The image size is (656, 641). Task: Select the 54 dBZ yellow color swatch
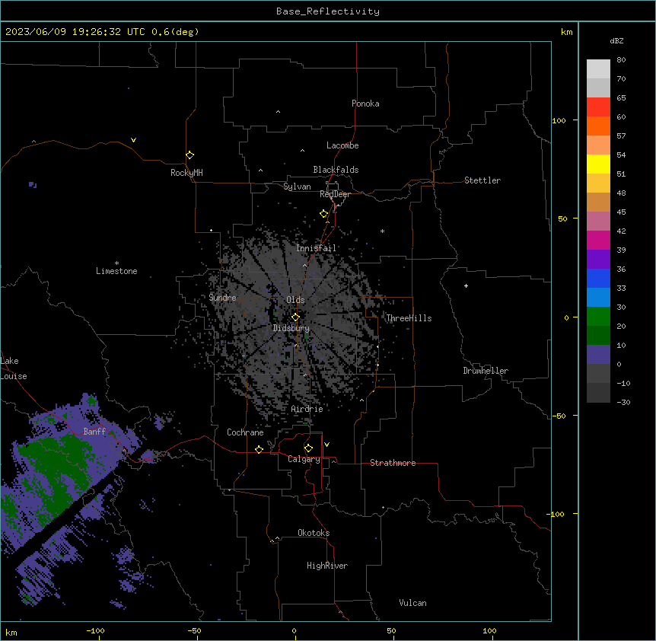pyautogui.click(x=598, y=164)
